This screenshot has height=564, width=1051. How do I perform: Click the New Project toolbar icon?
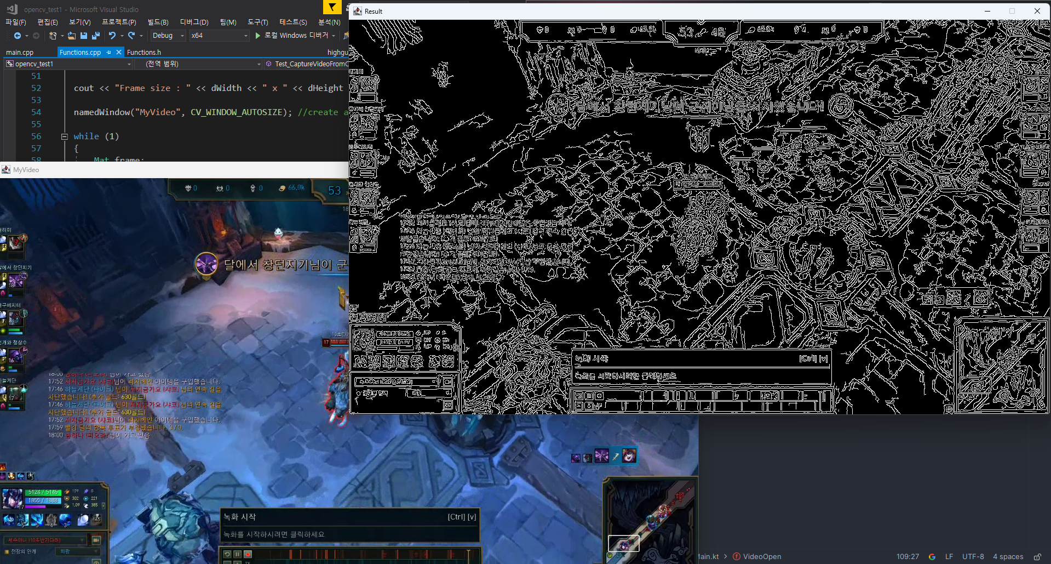click(x=53, y=36)
